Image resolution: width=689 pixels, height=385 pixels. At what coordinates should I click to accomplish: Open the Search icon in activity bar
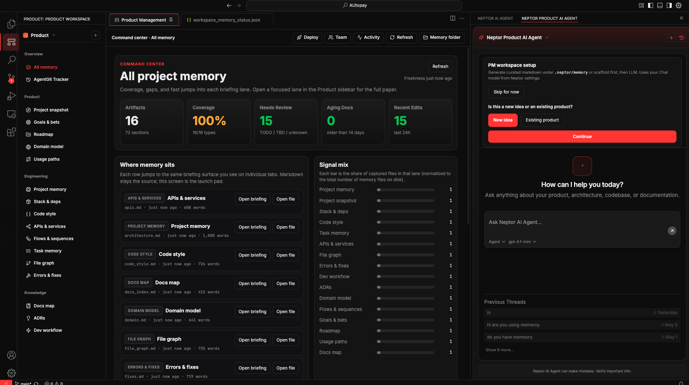pos(11,60)
